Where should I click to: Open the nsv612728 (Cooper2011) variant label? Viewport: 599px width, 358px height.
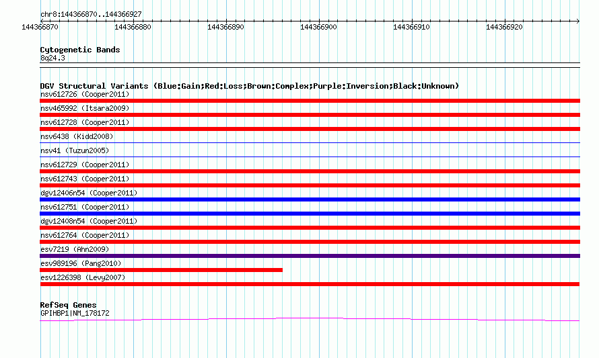(85, 122)
